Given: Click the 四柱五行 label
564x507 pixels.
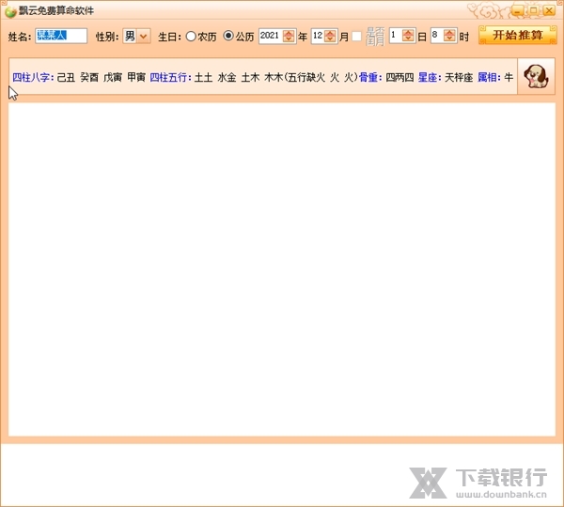Looking at the screenshot, I should pos(170,77).
